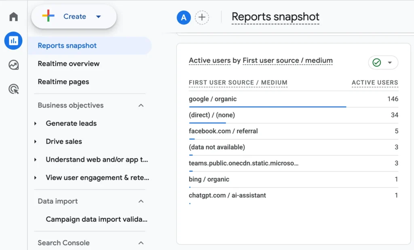Click the (direct) / (none) blue bar
This screenshot has width=414, height=250.
(x=207, y=123)
